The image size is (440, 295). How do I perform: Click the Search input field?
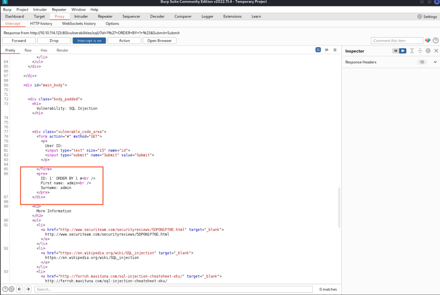pos(174,289)
